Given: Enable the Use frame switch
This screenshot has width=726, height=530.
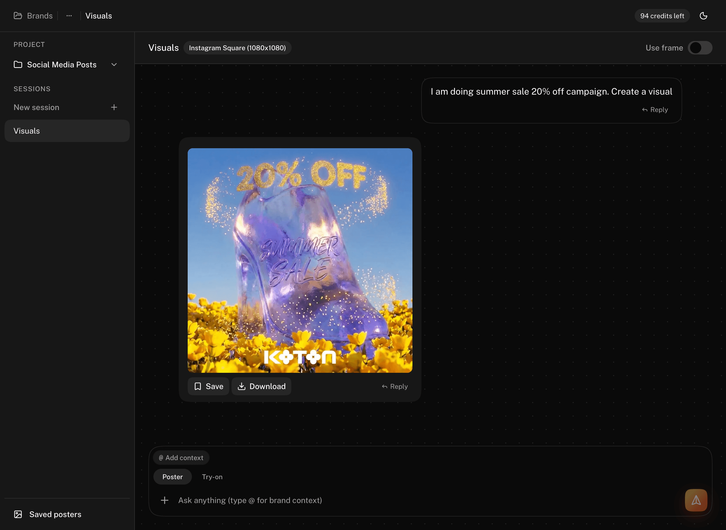Looking at the screenshot, I should [x=700, y=48].
